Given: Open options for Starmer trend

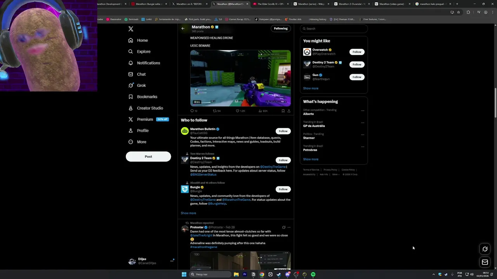Looking at the screenshot, I should tap(363, 134).
